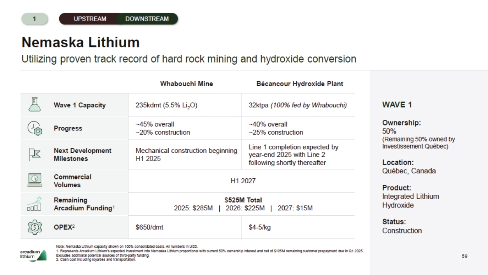Screen dimensions: 488x275
Task: Click the Status: Construction sidebar entry
Action: pos(402,226)
